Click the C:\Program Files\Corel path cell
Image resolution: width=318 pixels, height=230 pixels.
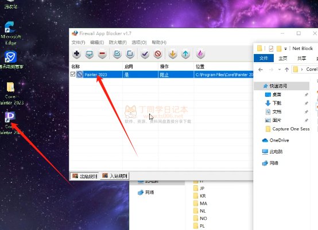pyautogui.click(x=224, y=75)
